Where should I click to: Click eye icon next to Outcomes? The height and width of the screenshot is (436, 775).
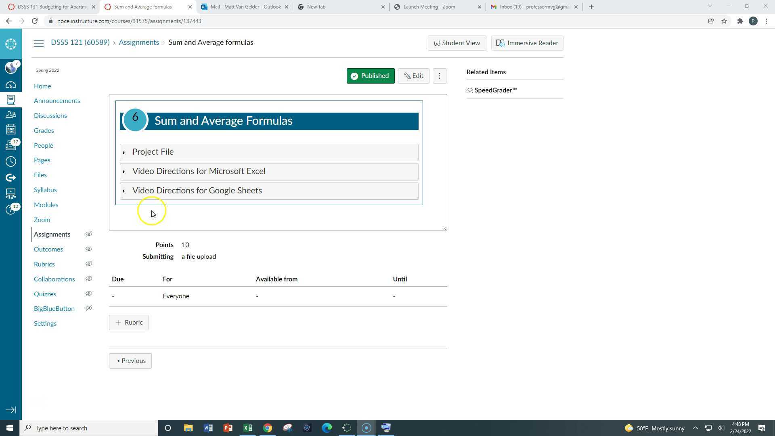click(x=89, y=249)
